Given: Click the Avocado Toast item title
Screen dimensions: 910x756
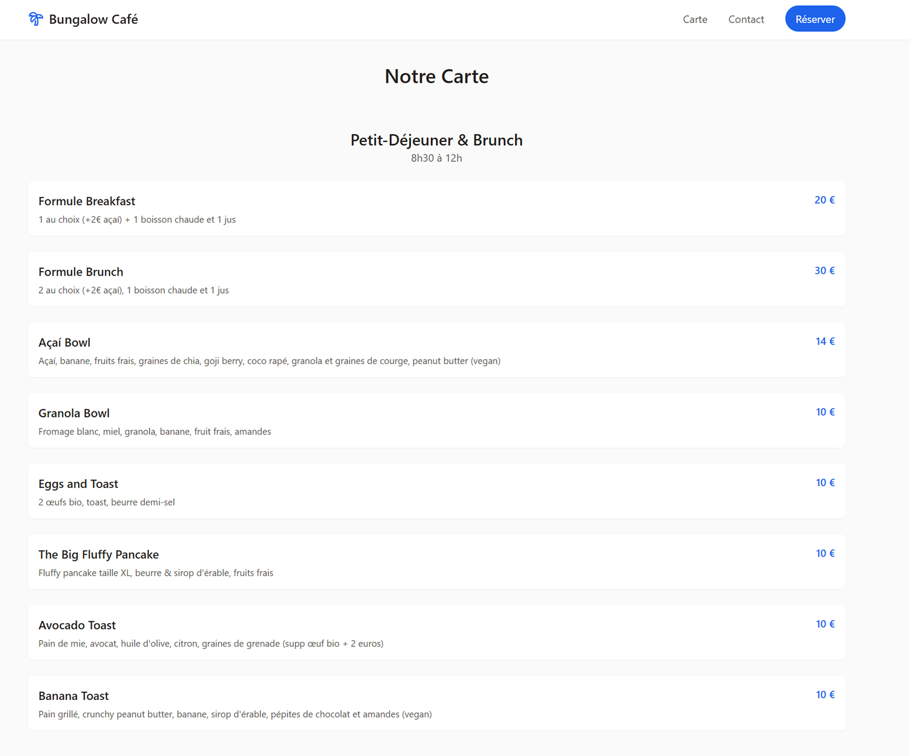Looking at the screenshot, I should [77, 625].
